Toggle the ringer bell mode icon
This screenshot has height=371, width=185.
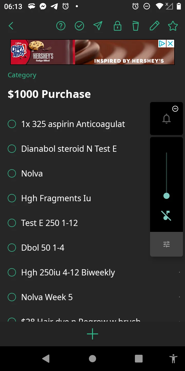coord(166,119)
